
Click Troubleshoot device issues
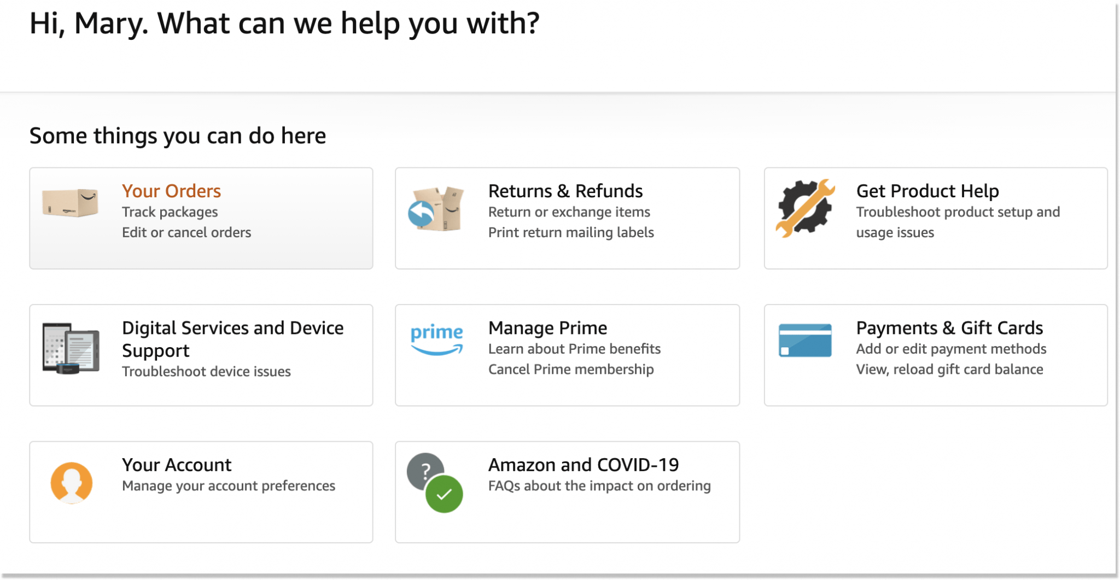click(206, 371)
